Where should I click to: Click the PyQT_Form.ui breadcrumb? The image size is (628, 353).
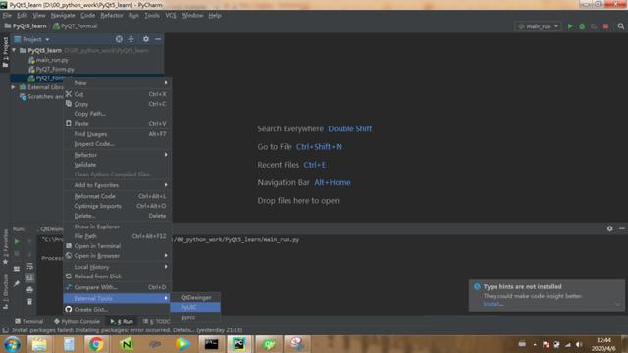(x=75, y=26)
